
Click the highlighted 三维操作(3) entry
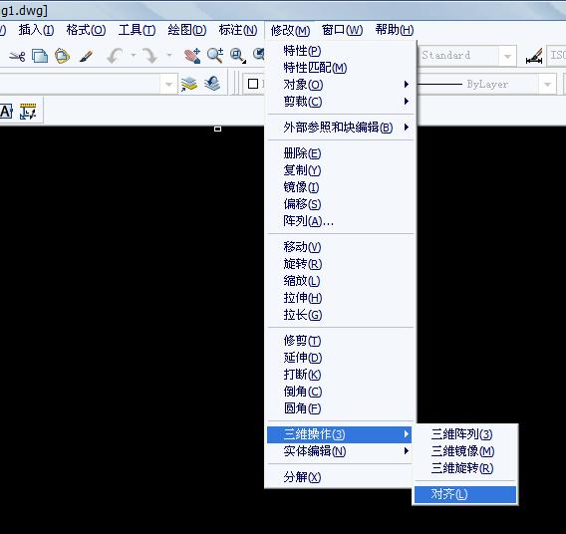[340, 434]
